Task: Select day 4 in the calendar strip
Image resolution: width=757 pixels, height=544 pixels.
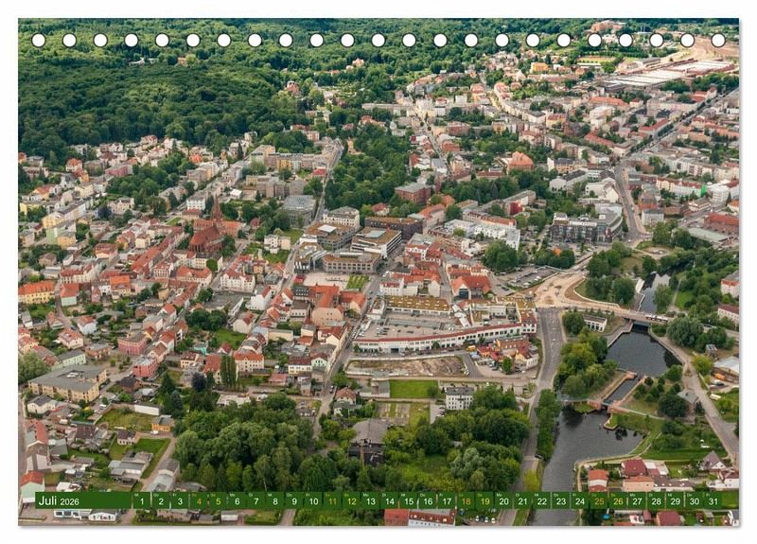Action: 198,500
